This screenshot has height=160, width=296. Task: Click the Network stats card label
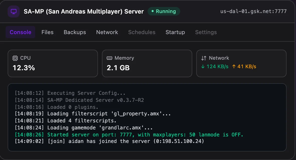pos(219,58)
